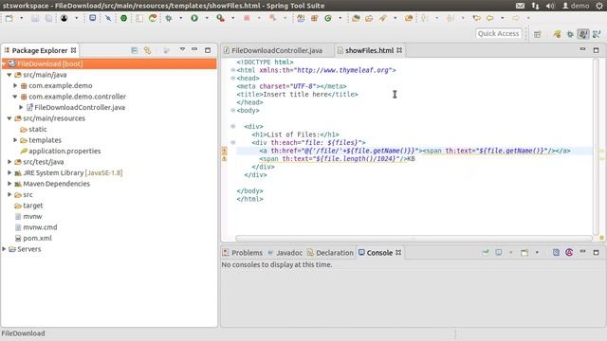Toggle folding on div th:each line

pyautogui.click(x=232, y=143)
